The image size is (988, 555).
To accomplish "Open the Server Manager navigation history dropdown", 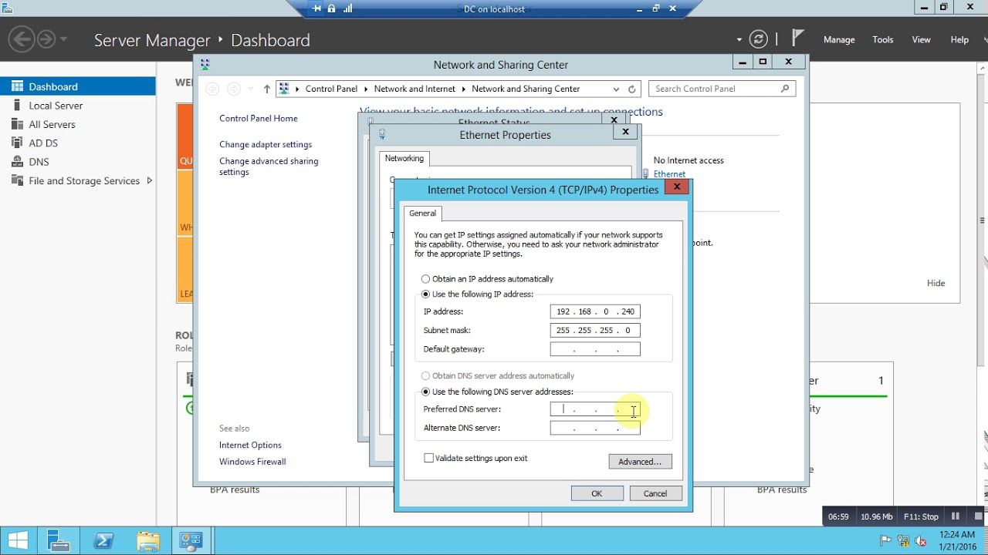I will [63, 39].
